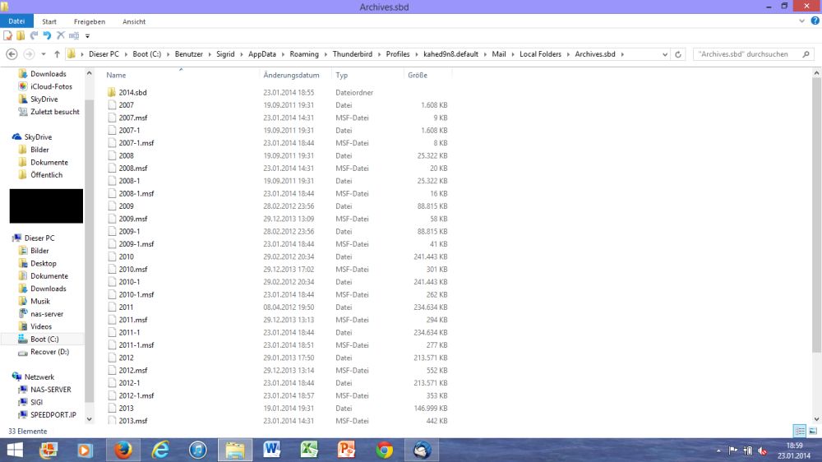Screen dimensions: 822x462
Task: Select the 2008.msf file
Action: (x=132, y=169)
